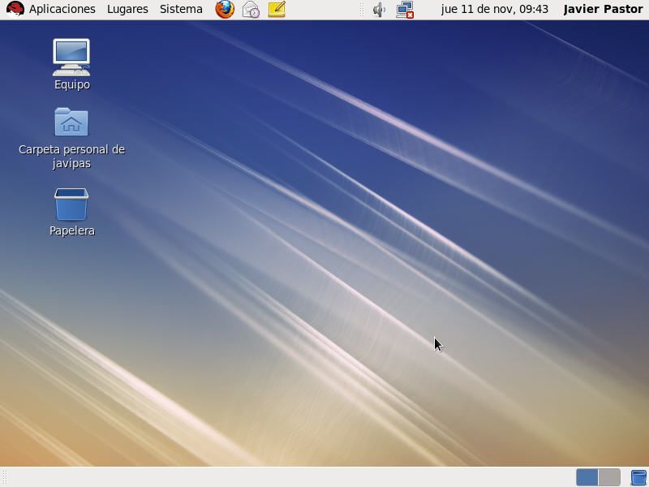649x487 pixels.
Task: Launch the Firefox web browser
Action: tap(225, 9)
